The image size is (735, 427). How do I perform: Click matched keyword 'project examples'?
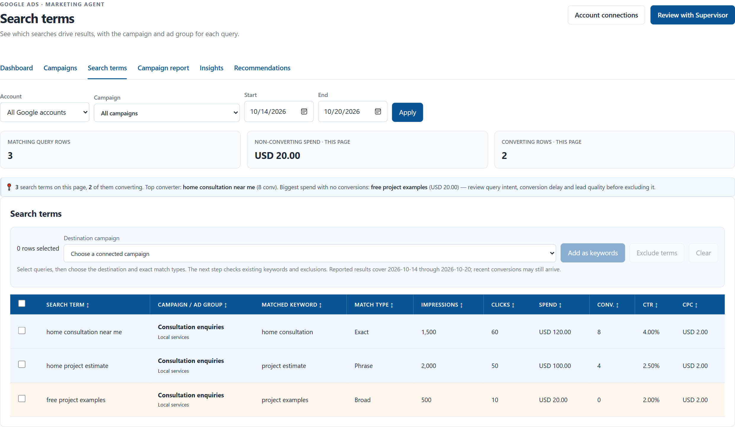click(x=285, y=400)
